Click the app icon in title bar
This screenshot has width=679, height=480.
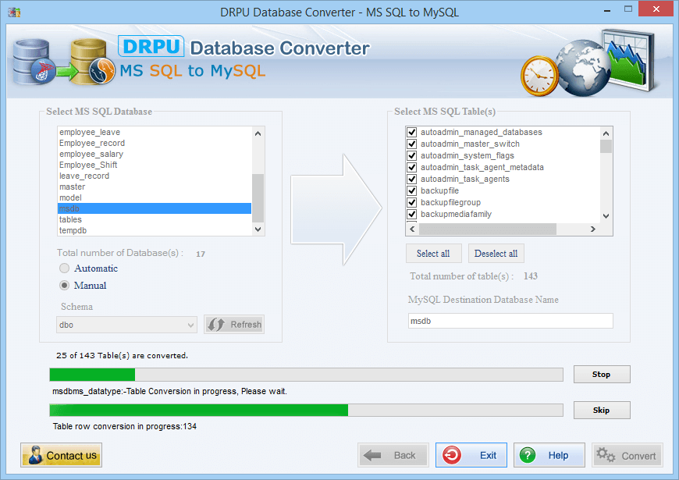[x=14, y=12]
